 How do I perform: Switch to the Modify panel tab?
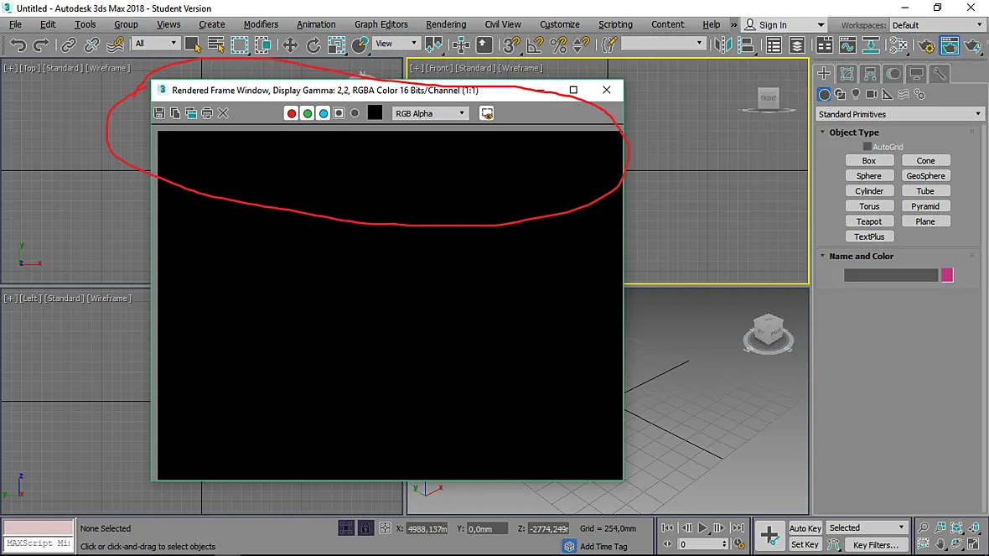[847, 74]
